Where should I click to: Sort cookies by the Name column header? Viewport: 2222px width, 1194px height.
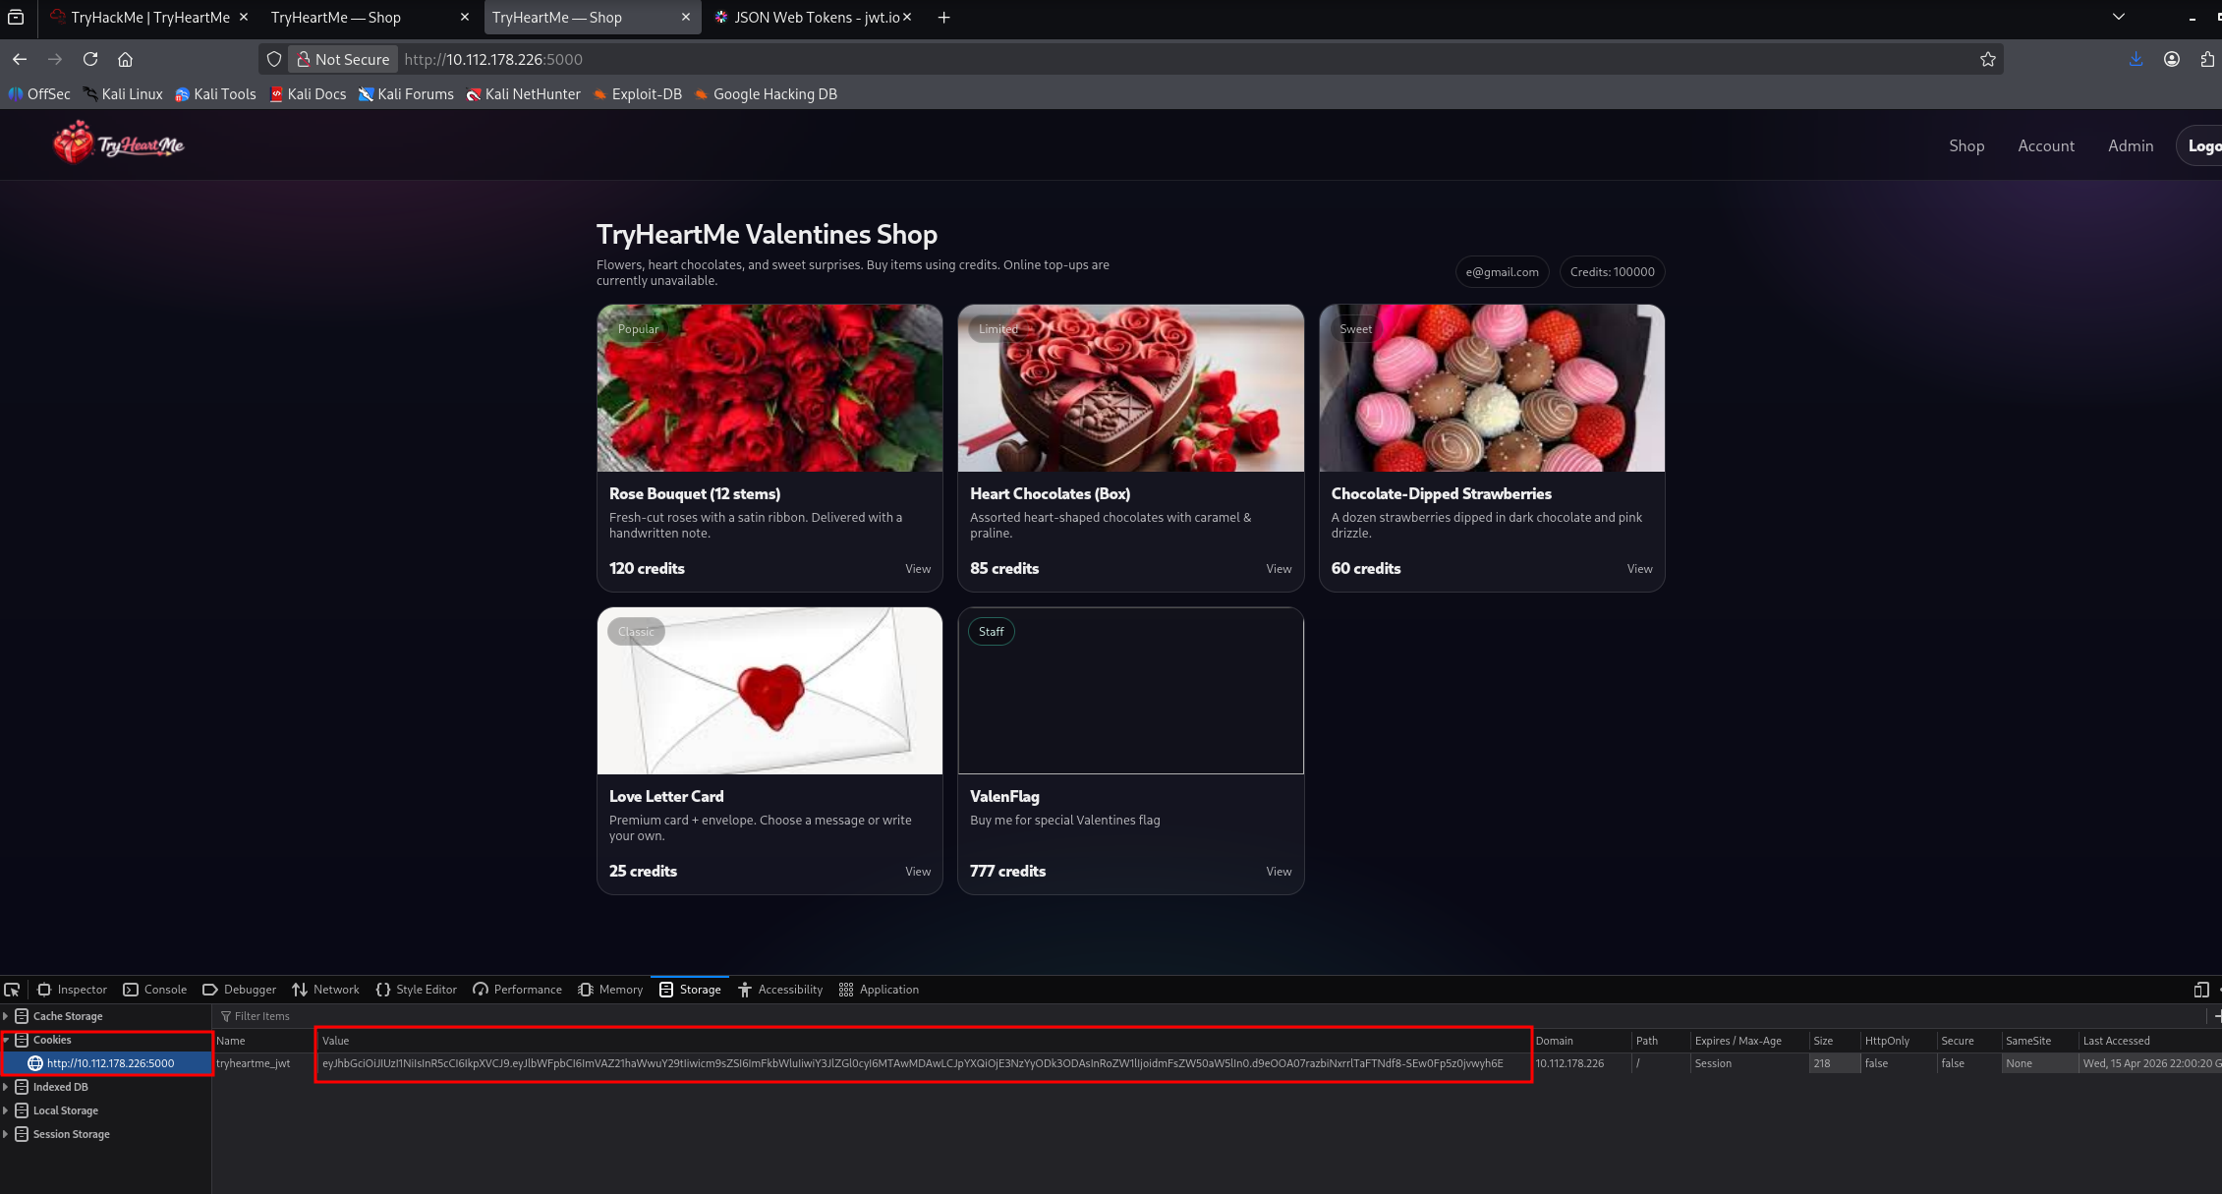tap(263, 1041)
